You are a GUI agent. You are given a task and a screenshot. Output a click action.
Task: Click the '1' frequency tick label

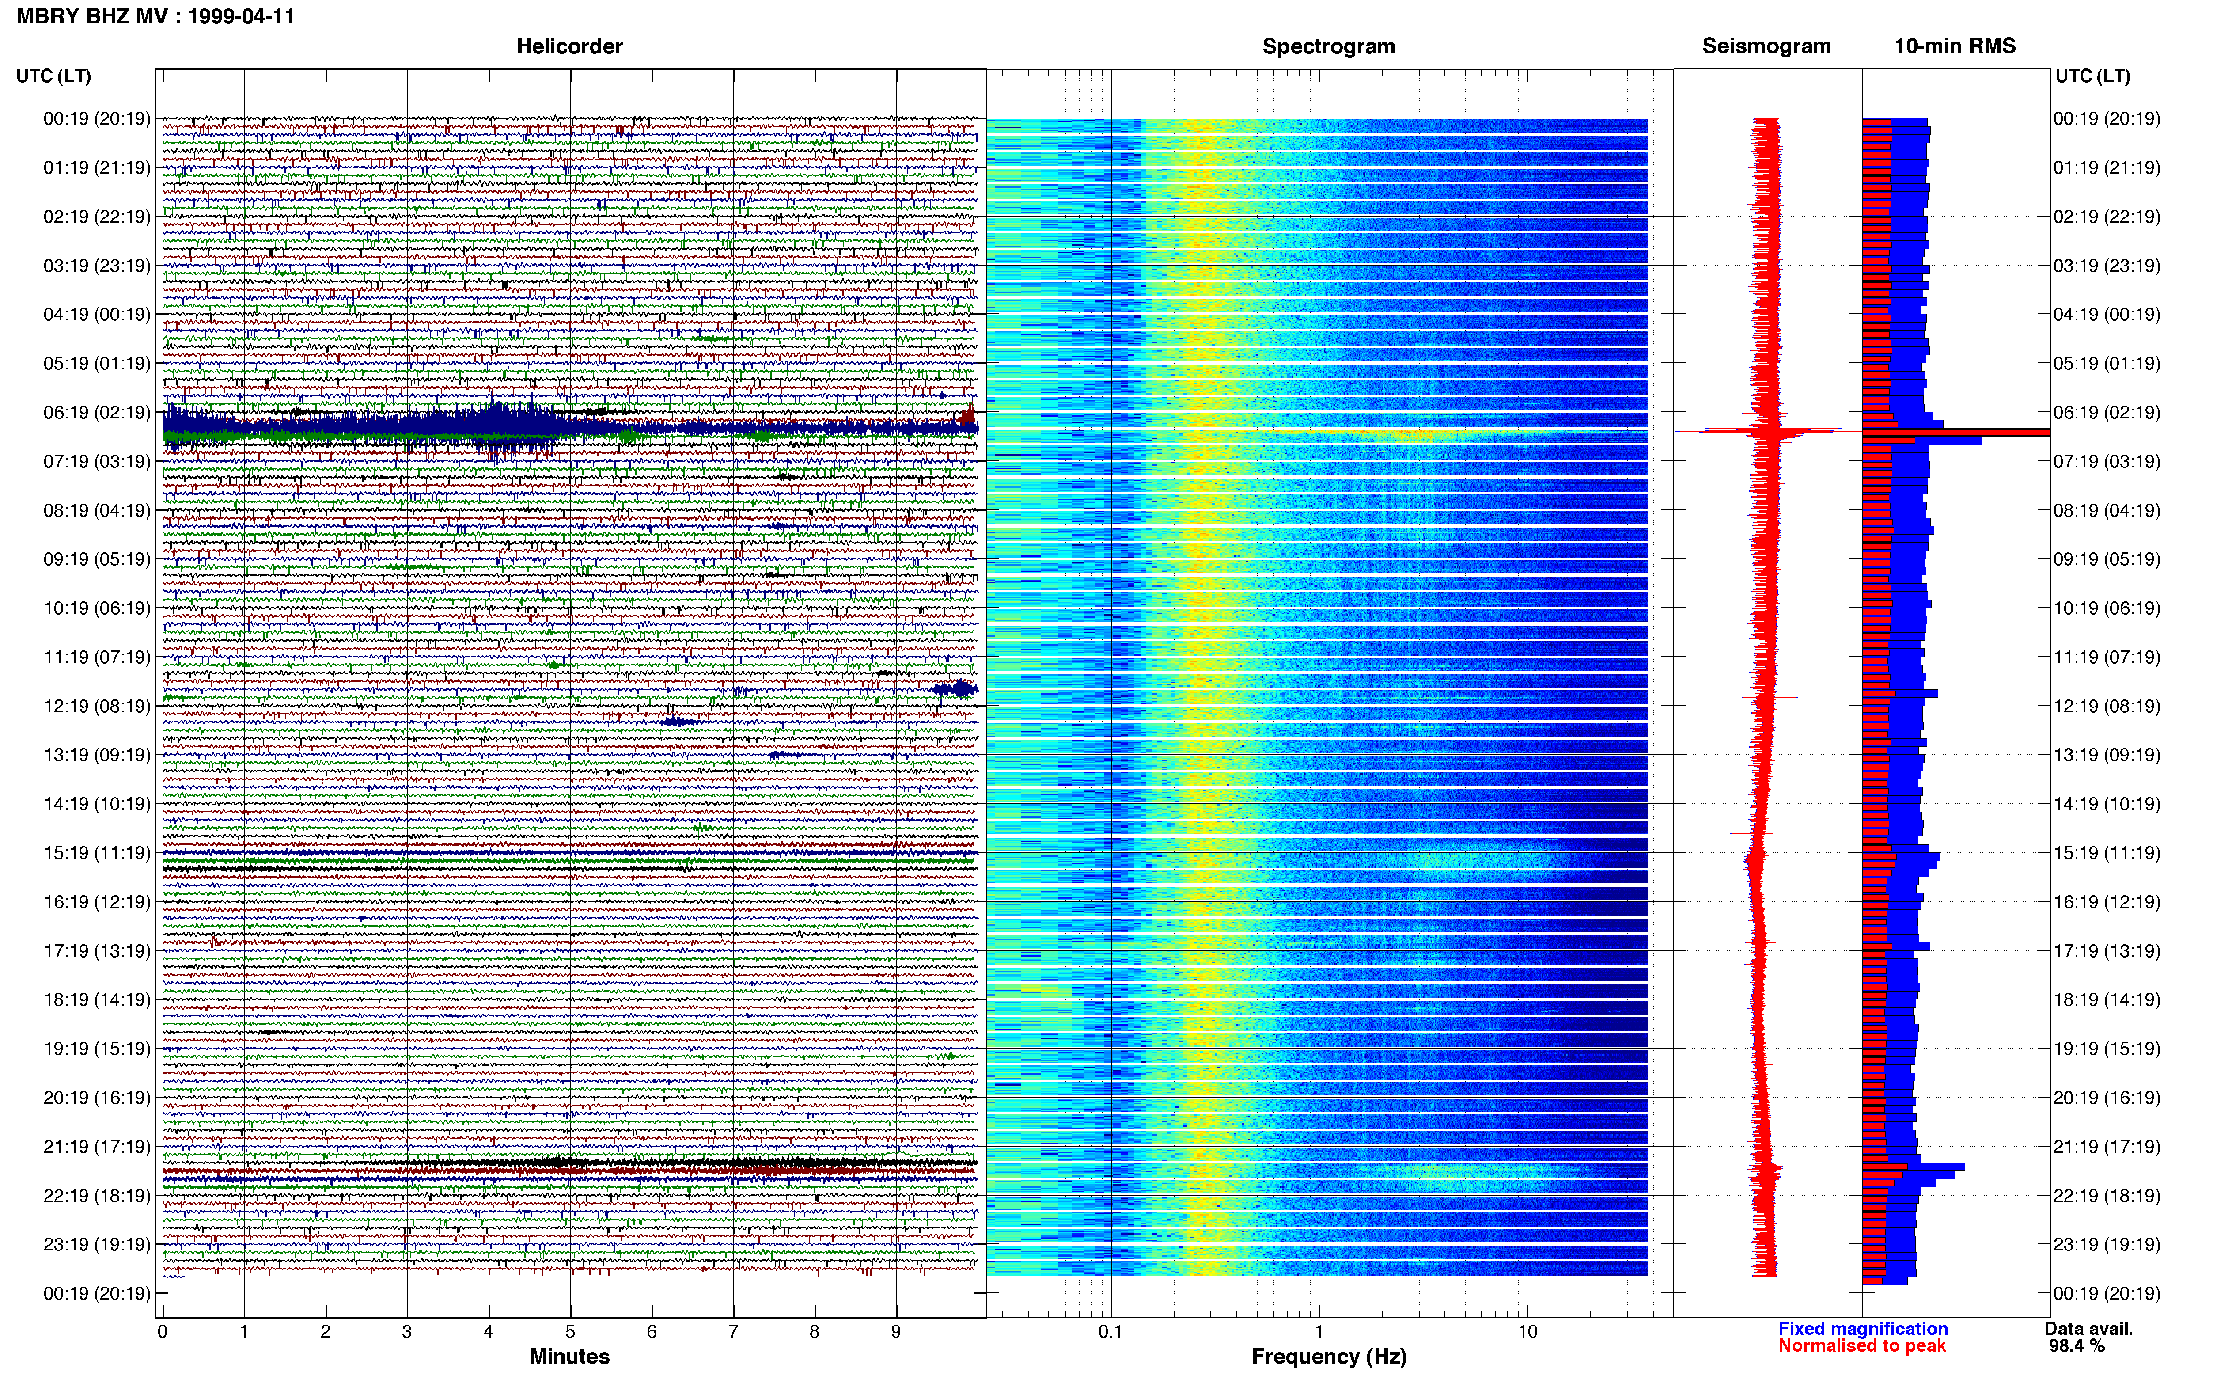tap(1319, 1332)
